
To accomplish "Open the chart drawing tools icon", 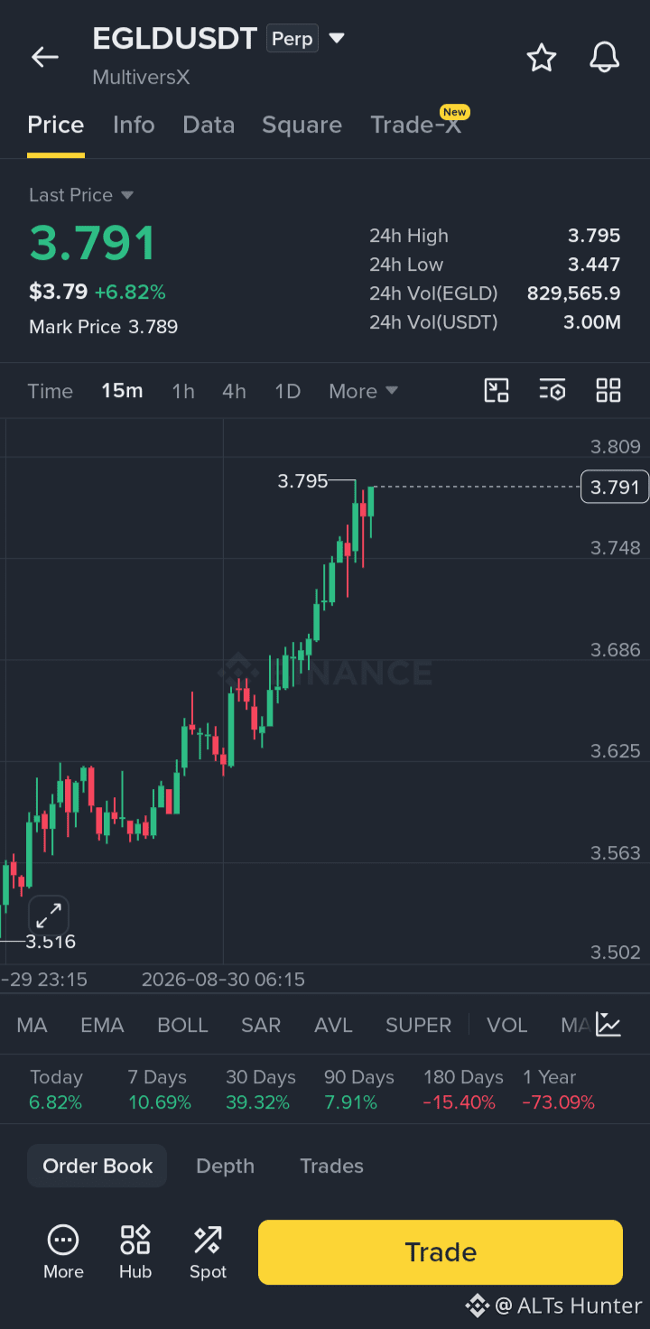I will [x=497, y=390].
